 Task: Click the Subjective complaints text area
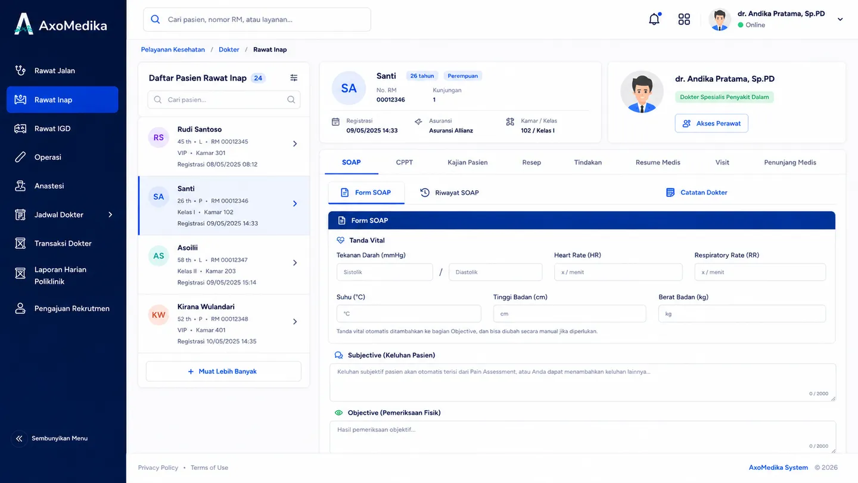pos(583,382)
